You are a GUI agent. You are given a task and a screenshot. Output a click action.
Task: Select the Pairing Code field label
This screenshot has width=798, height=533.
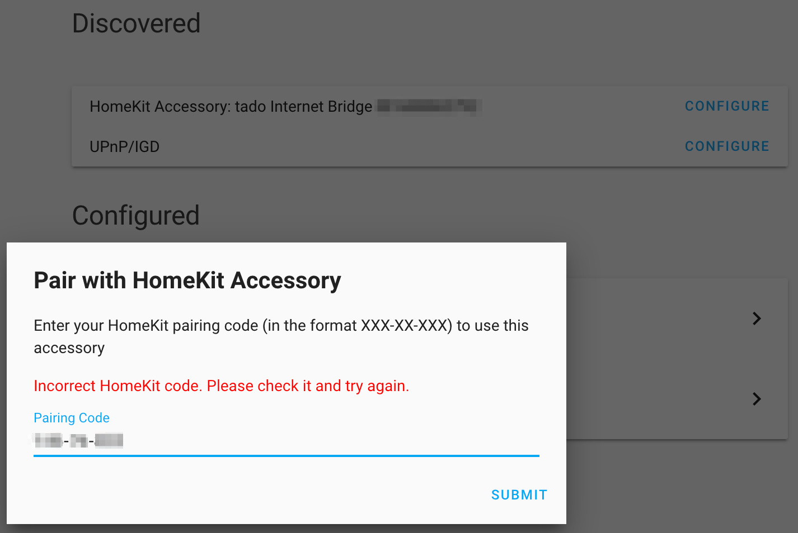pos(72,418)
